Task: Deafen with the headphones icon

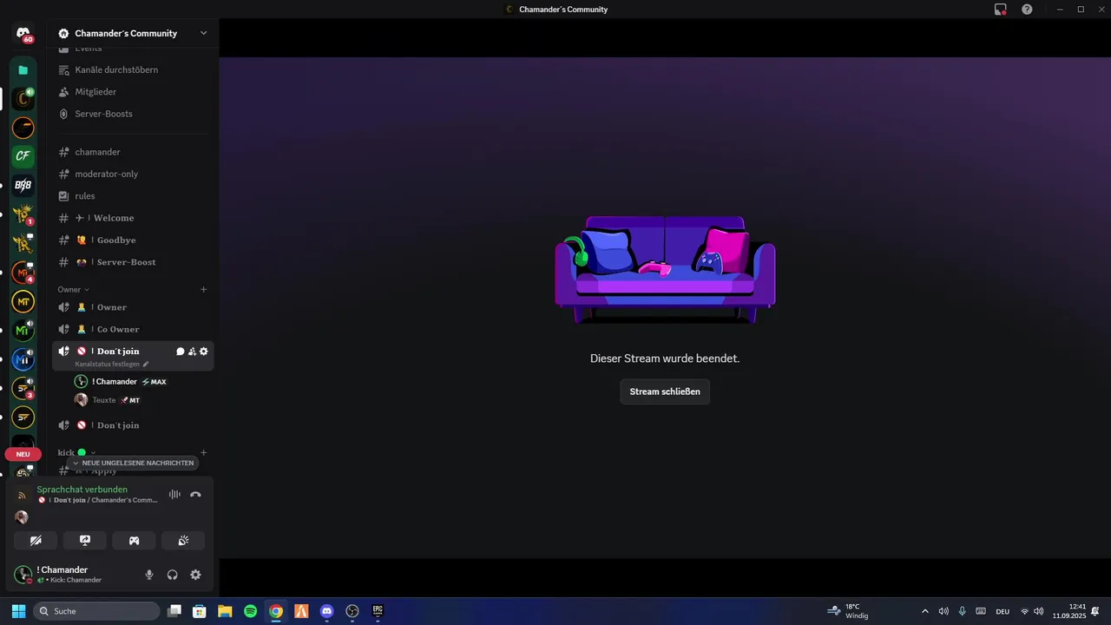Action: click(173, 575)
